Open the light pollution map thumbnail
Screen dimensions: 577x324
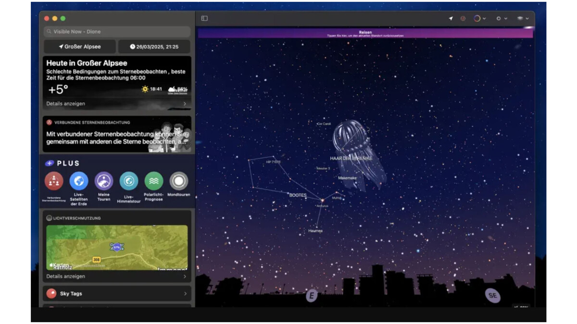click(117, 247)
